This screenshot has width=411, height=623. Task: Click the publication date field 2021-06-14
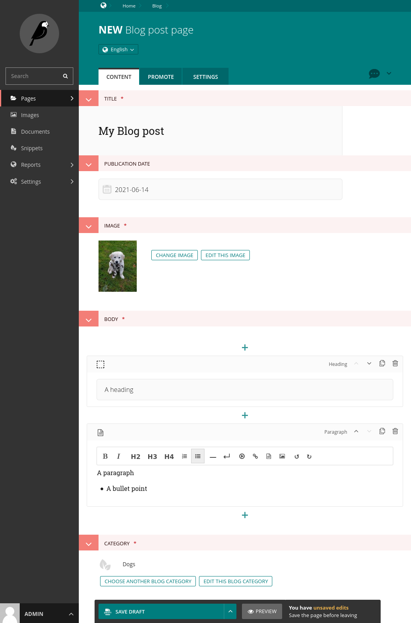(220, 189)
